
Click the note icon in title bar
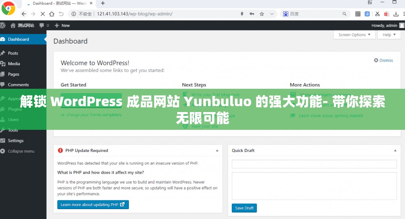pyautogui.click(x=370, y=2)
